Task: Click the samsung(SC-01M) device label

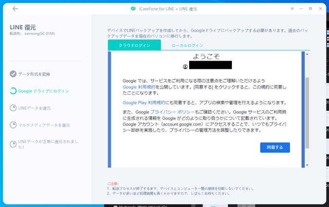Action: pos(40,33)
